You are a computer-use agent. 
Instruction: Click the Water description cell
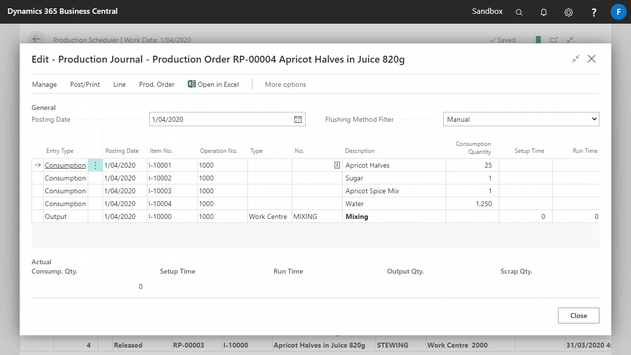pos(394,204)
